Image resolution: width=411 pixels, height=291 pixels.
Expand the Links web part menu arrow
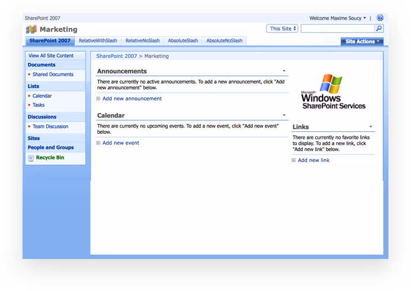tap(370, 126)
